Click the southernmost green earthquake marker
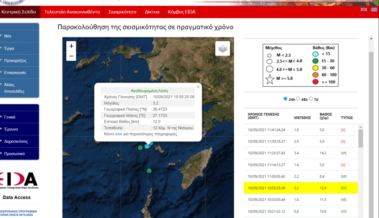This screenshot has height=218, width=379. point(149,171)
